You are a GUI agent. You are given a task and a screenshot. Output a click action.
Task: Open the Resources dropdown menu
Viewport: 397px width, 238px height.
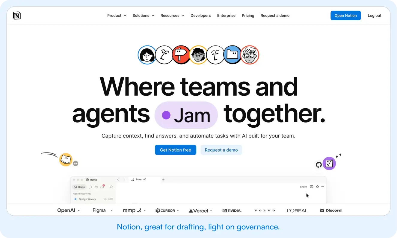(x=172, y=16)
